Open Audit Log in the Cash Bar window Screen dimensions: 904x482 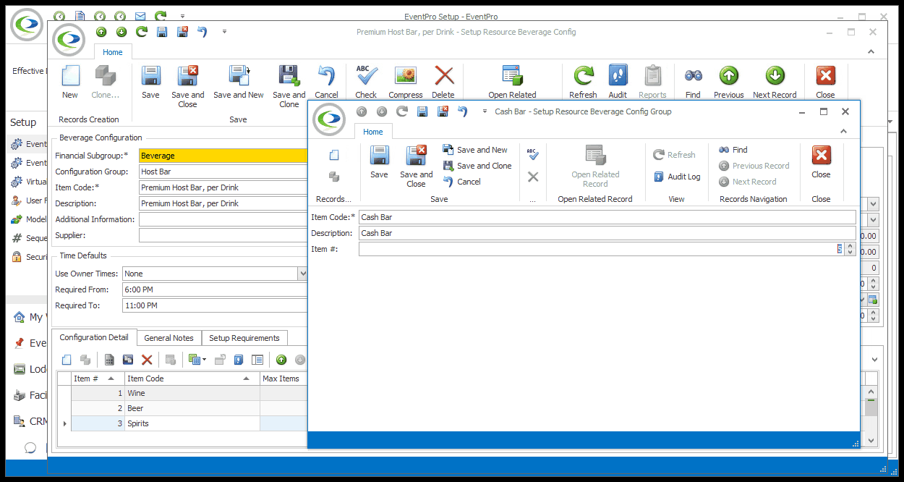pos(676,177)
